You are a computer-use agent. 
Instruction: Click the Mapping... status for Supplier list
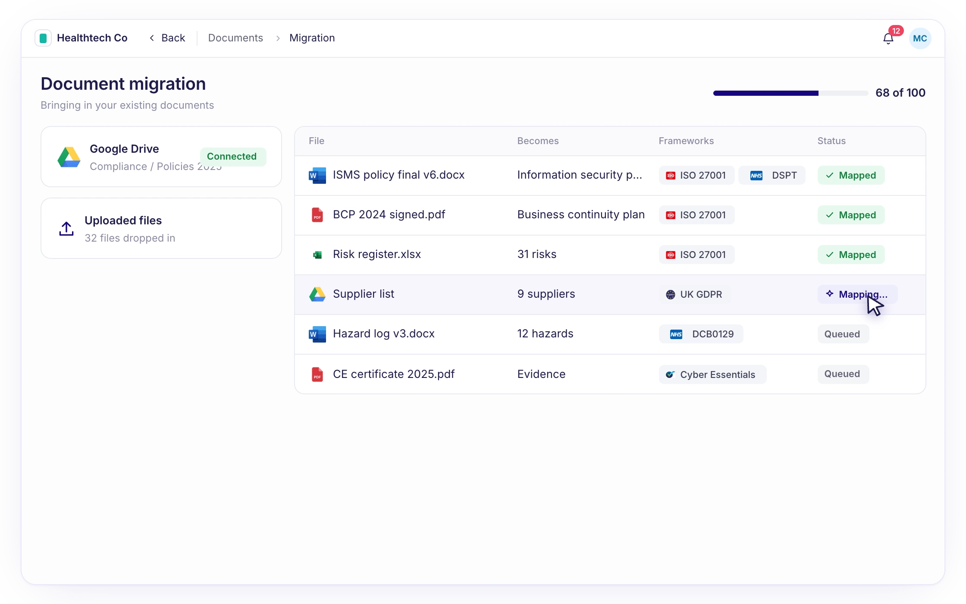(857, 294)
